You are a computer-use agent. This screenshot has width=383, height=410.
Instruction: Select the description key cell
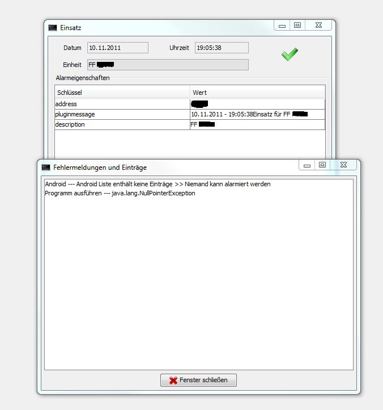pos(122,124)
